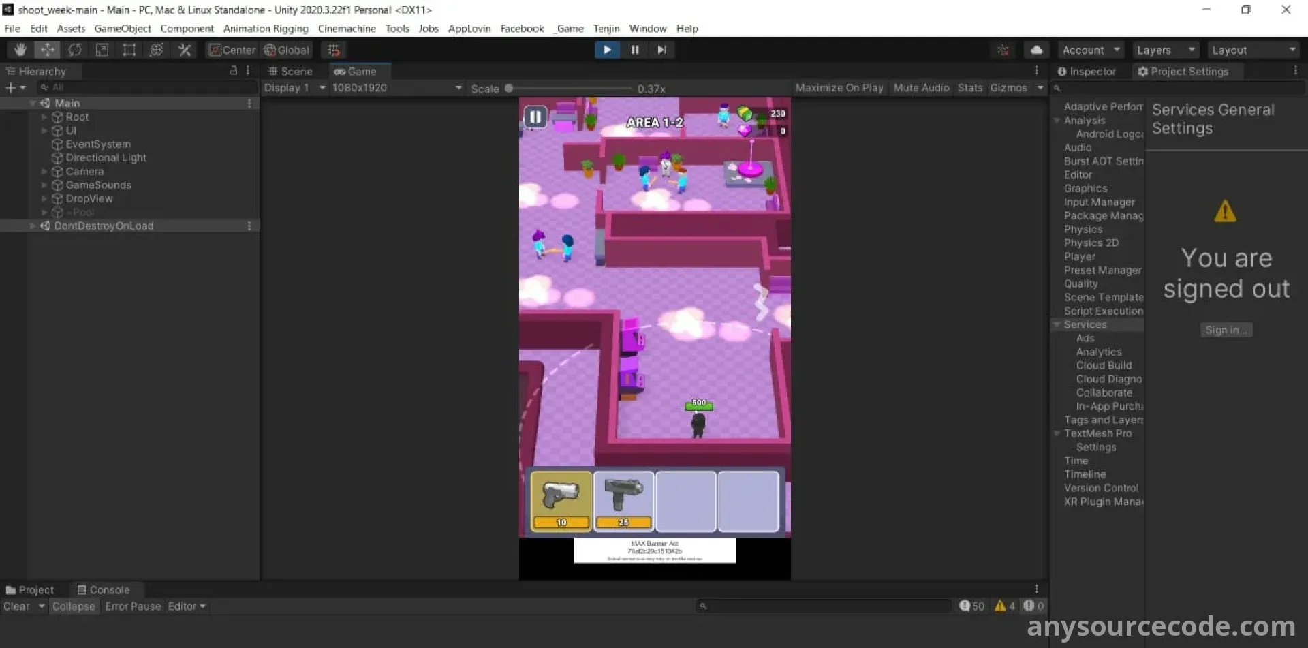The width and height of the screenshot is (1308, 648).
Task: Adjust the Game view Scale slider
Action: pos(509,89)
